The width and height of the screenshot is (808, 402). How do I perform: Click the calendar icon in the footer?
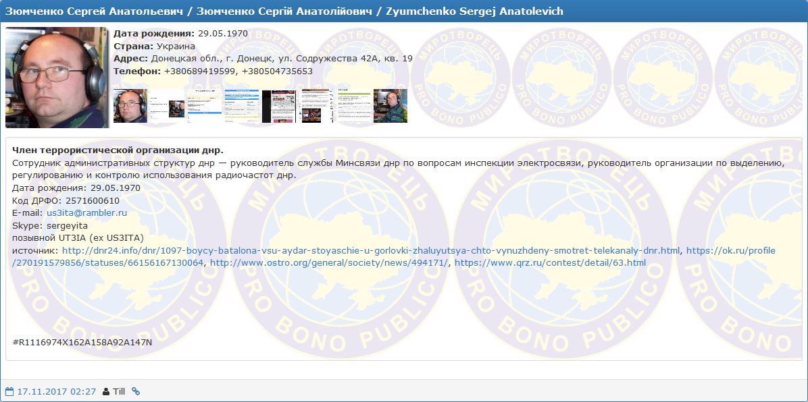(9, 391)
